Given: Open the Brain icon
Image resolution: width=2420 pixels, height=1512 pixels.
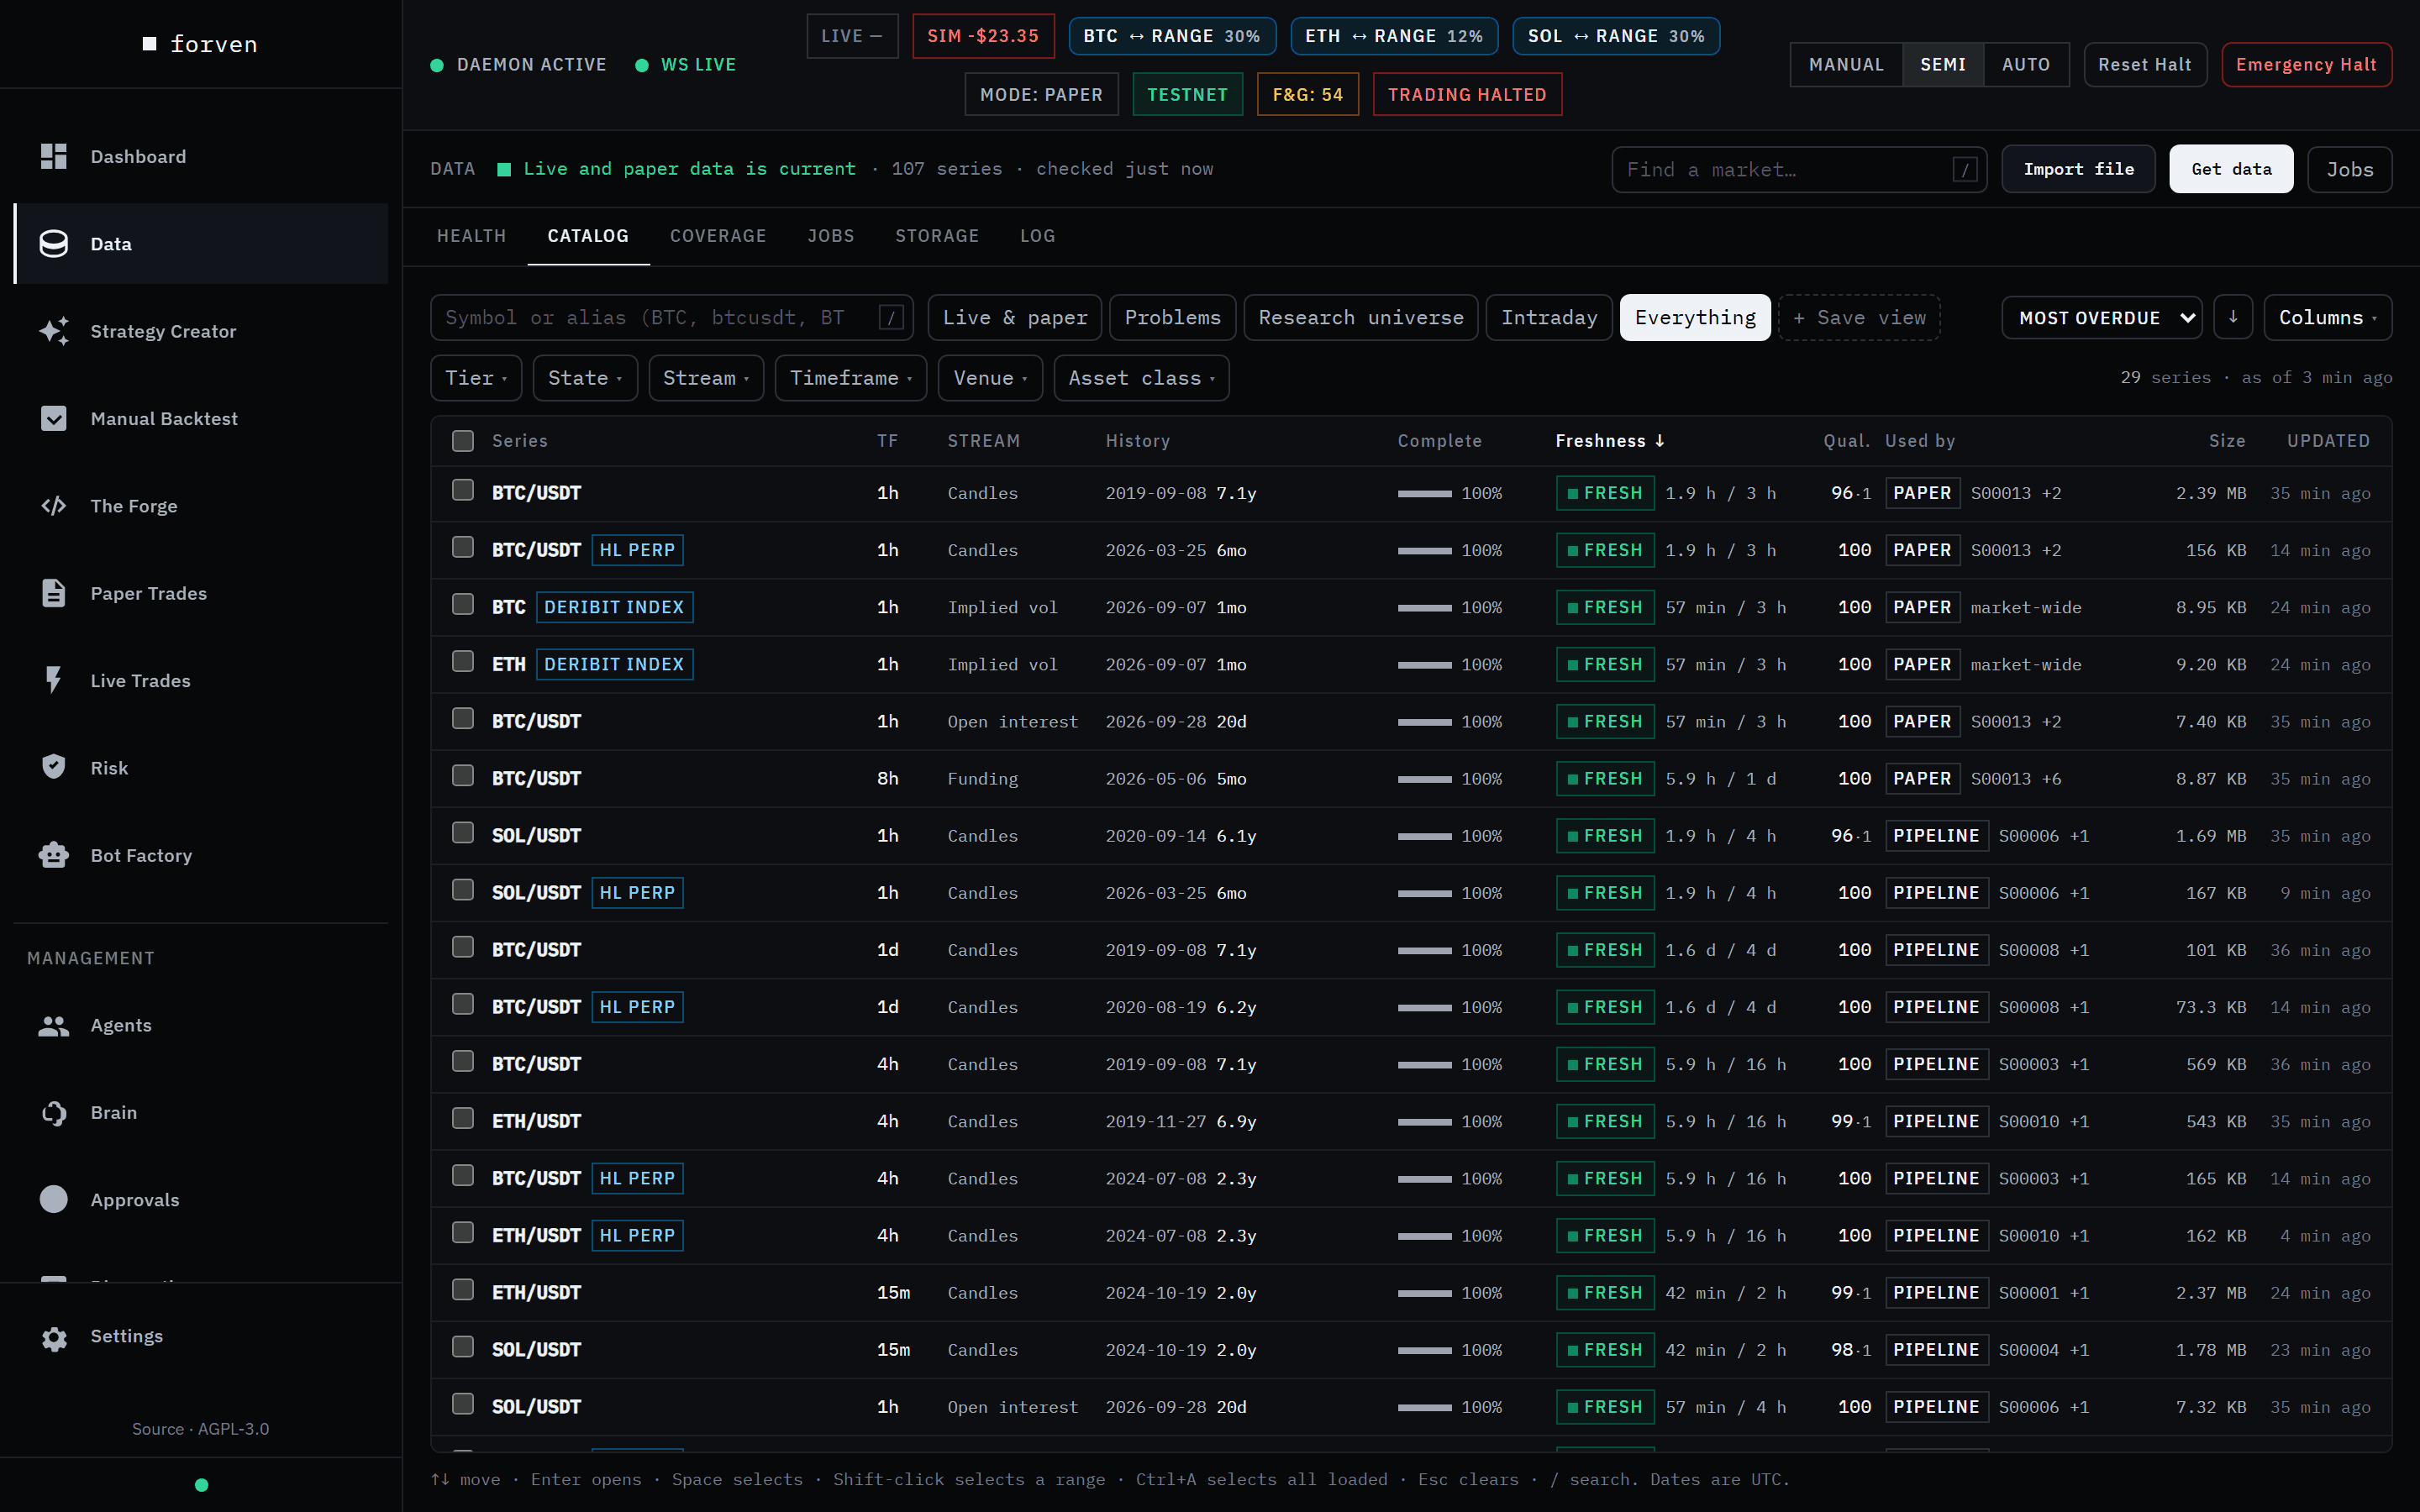Looking at the screenshot, I should (x=54, y=1112).
